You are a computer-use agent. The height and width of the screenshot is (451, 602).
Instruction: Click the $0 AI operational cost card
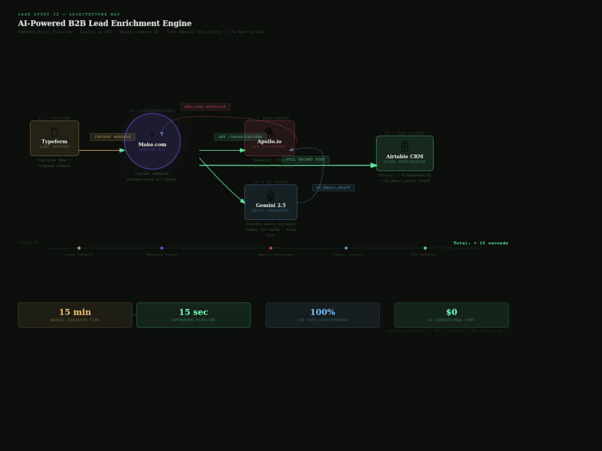click(451, 315)
